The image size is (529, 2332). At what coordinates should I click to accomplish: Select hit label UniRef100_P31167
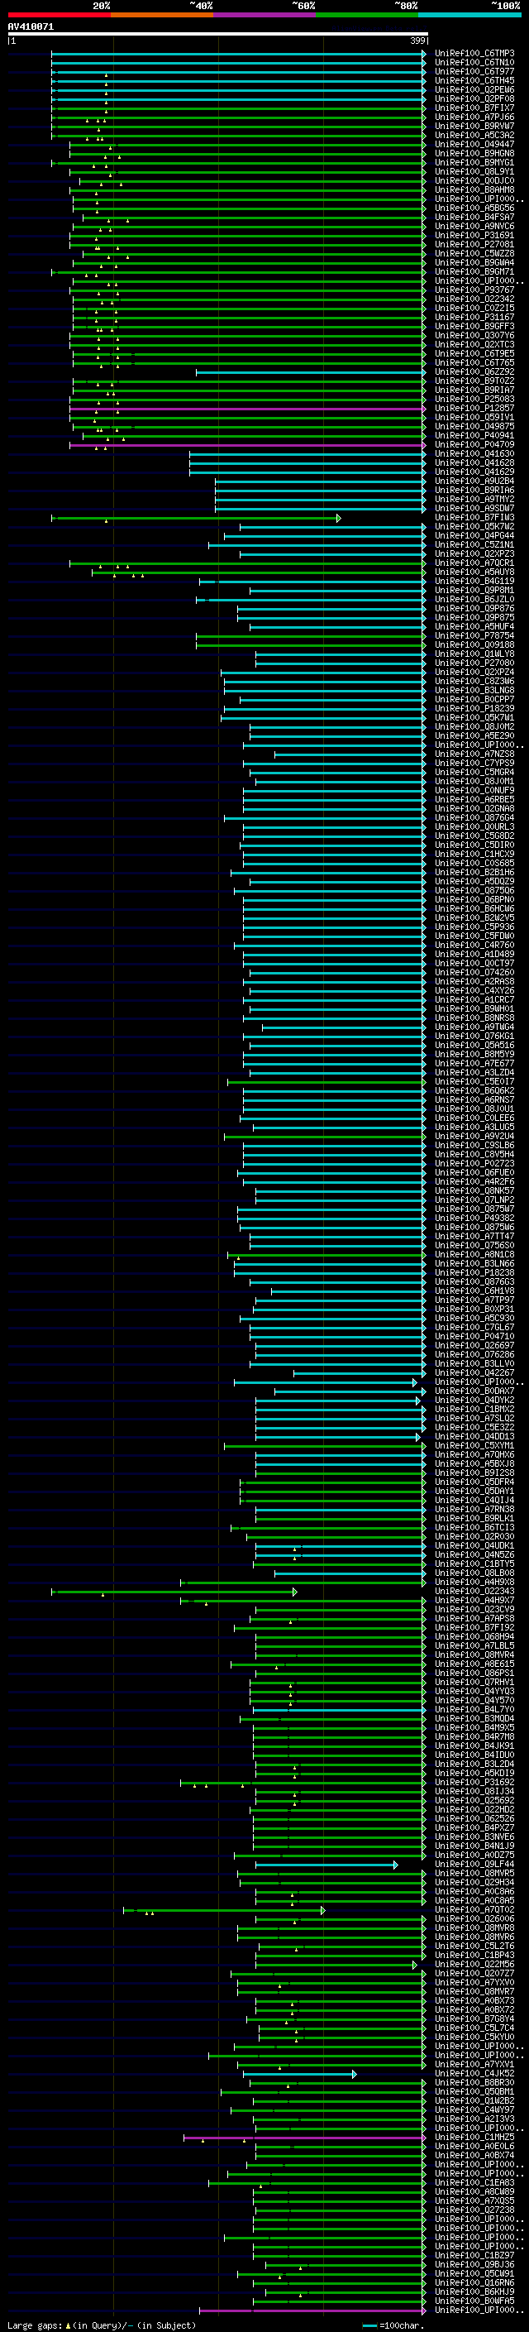coord(474,317)
